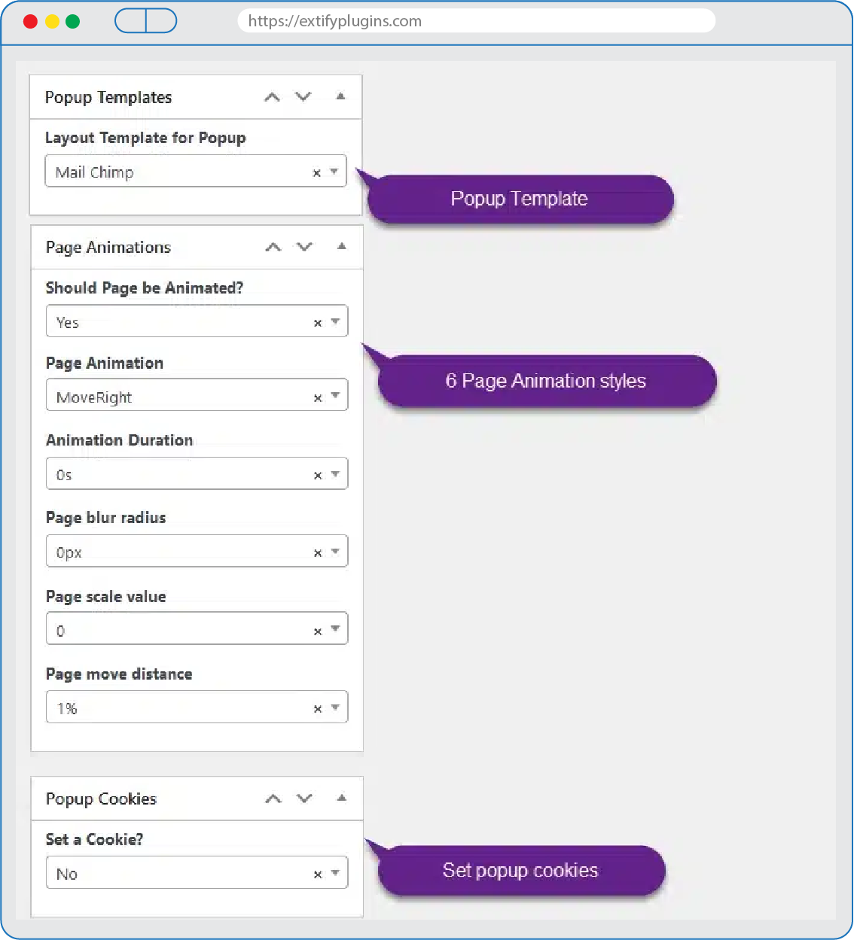Open the Animation Duration dropdown
This screenshot has width=854, height=940.
335,474
